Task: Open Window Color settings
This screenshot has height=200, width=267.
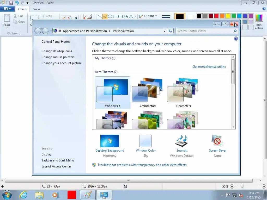Action: (x=145, y=146)
